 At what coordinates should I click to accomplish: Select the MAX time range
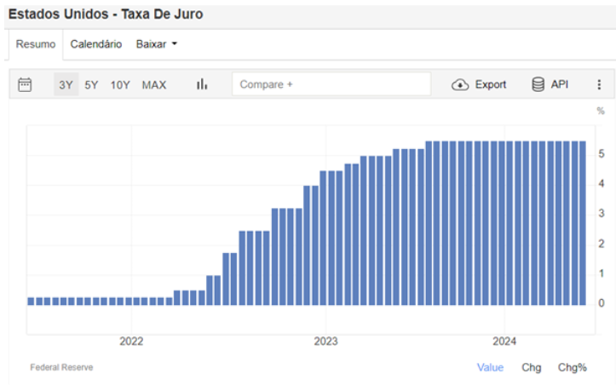point(154,84)
